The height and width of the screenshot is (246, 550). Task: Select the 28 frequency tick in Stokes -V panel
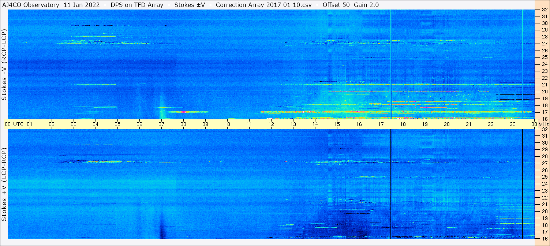pyautogui.click(x=544, y=37)
